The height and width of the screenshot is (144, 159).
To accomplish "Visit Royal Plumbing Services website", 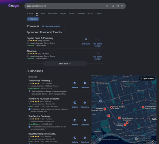I will [x=75, y=139].
